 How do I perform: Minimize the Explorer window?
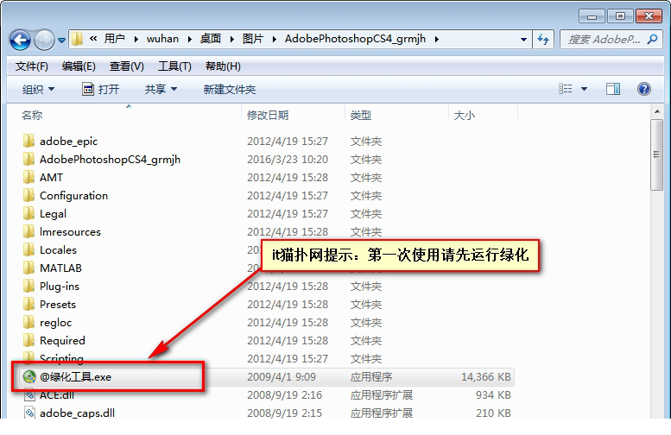[x=592, y=16]
